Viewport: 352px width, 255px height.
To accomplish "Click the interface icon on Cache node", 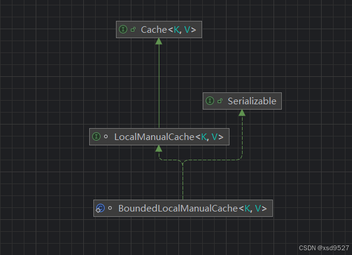I will (123, 29).
